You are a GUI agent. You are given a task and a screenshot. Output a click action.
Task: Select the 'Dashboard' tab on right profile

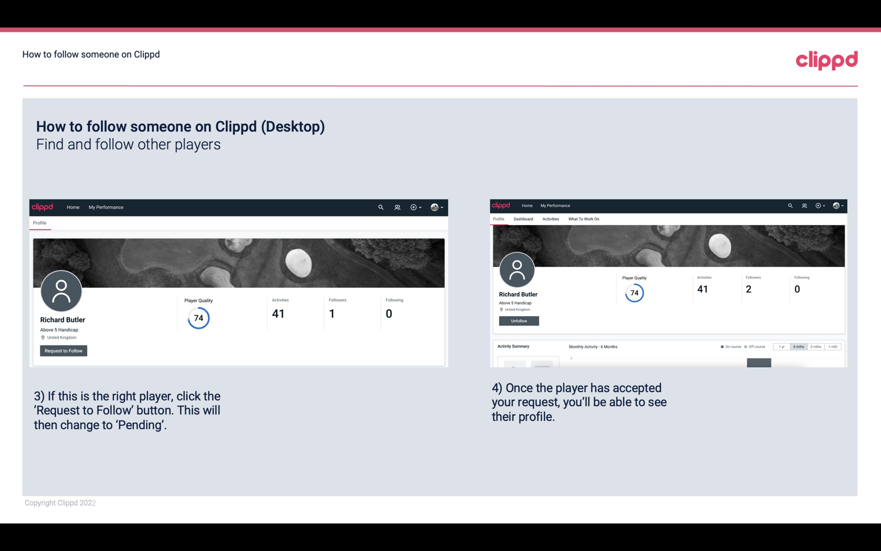(523, 219)
